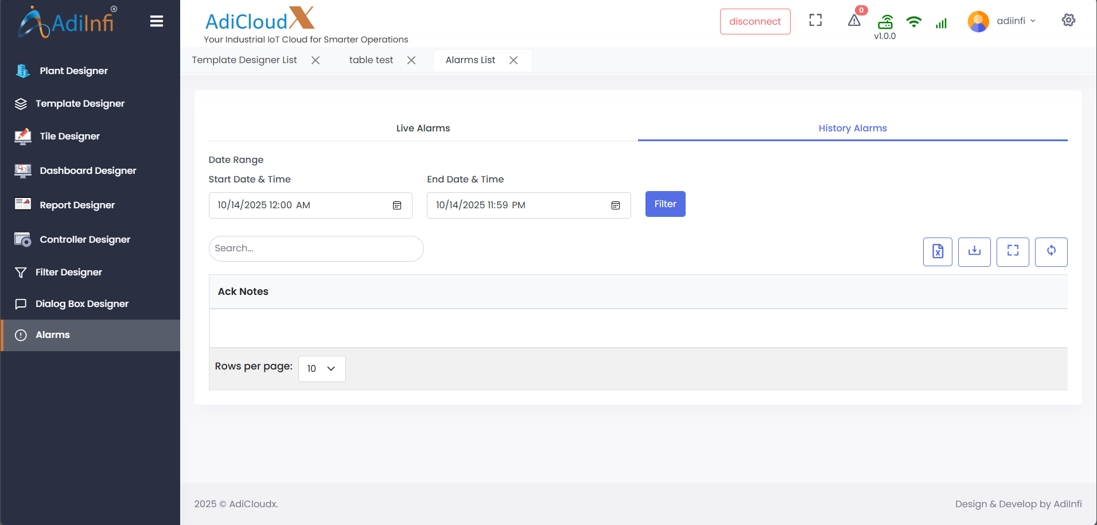
Task: Expand alarms table to fullscreen view
Action: pos(1013,251)
